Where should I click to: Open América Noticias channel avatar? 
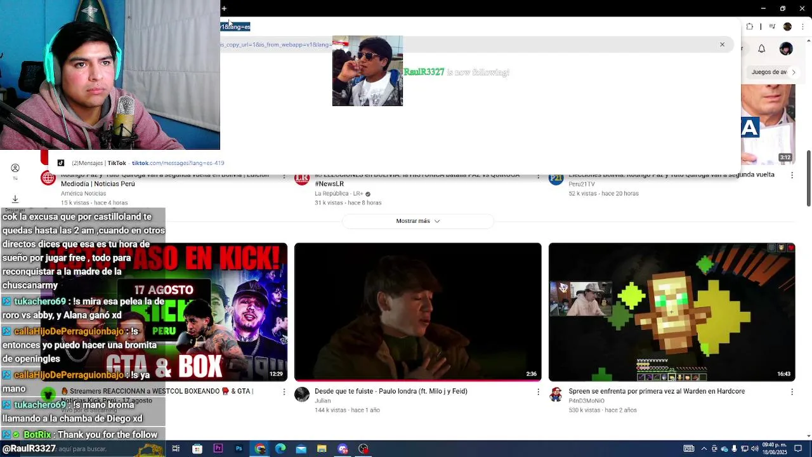48,178
